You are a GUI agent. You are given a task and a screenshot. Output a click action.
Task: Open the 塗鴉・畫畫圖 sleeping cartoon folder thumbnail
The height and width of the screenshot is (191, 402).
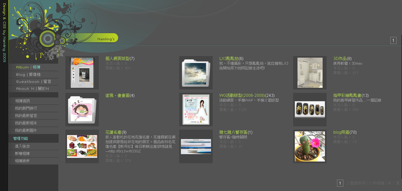point(82,109)
